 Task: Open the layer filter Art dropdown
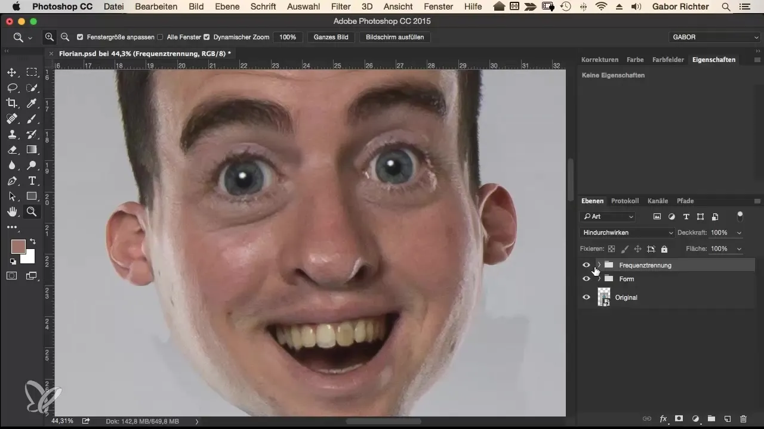[607, 217]
